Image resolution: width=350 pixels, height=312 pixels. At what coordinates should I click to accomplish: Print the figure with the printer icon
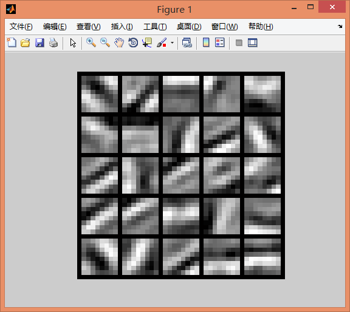point(53,42)
